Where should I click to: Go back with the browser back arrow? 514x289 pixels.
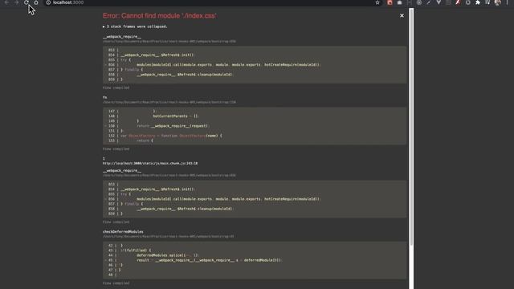pyautogui.click(x=6, y=2)
